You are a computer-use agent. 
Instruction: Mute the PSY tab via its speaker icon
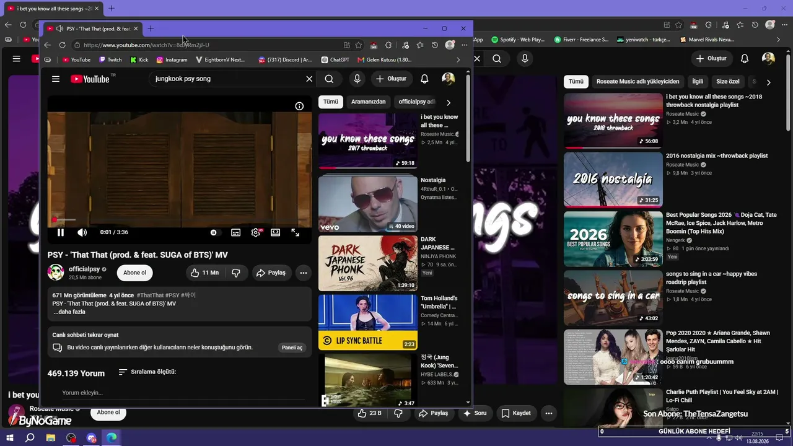pyautogui.click(x=59, y=28)
